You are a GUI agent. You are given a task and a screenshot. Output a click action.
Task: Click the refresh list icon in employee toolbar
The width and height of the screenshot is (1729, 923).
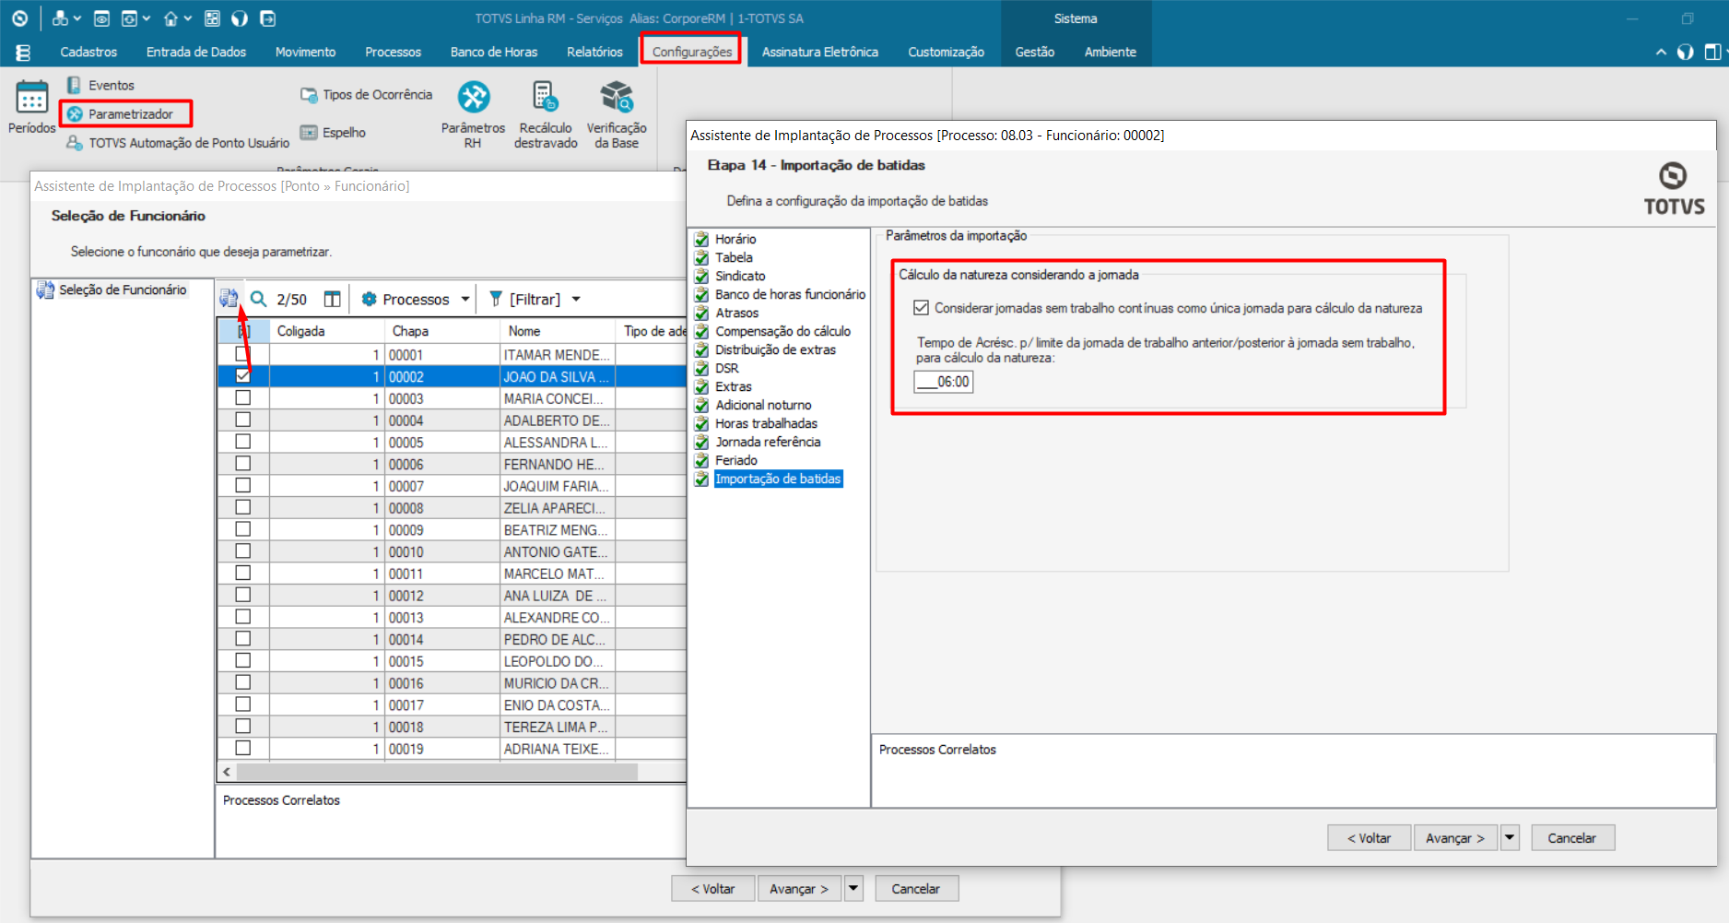point(229,299)
